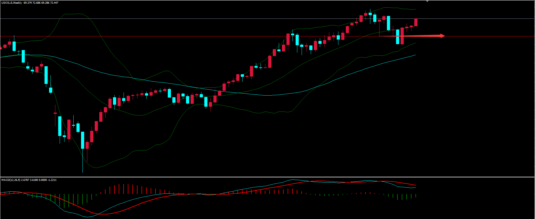Click the USOIL.E,Weekly symbol label
535x219 pixels.
[x=12, y=3]
